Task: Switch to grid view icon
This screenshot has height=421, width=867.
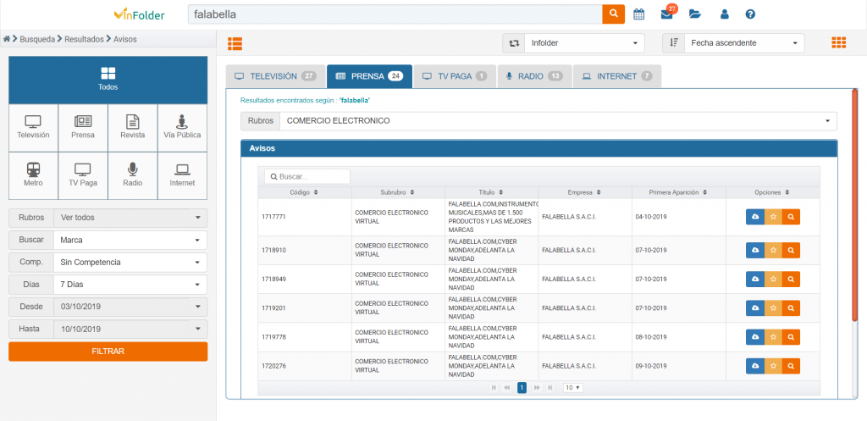Action: pyautogui.click(x=839, y=42)
